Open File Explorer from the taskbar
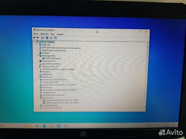Image resolution: width=186 pixels, height=139 pixels. pyautogui.click(x=51, y=126)
